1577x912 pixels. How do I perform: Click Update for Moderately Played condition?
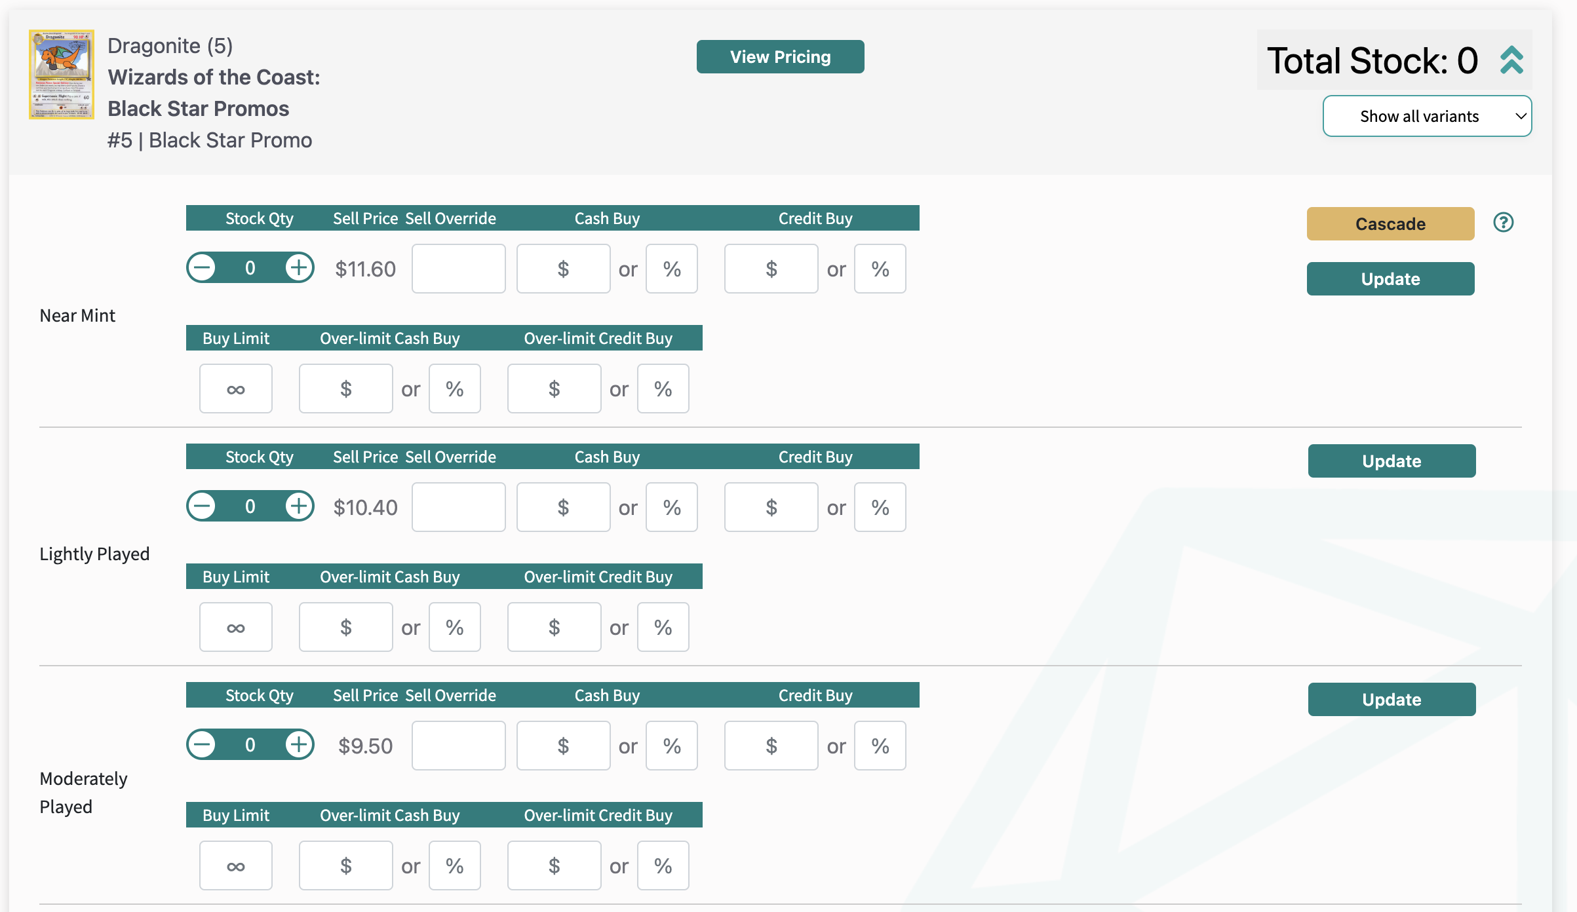click(1392, 700)
